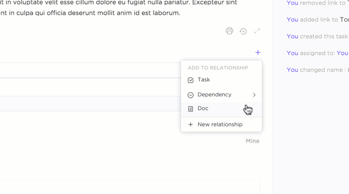Image resolution: width=349 pixels, height=194 pixels.
Task: Click the document icon beside Doc
Action: [x=190, y=109]
